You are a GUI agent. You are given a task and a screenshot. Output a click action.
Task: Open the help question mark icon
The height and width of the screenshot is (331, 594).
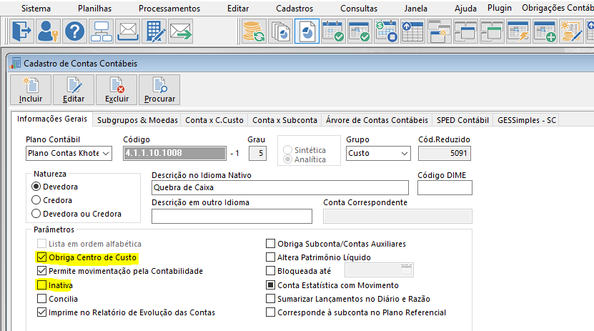click(74, 31)
